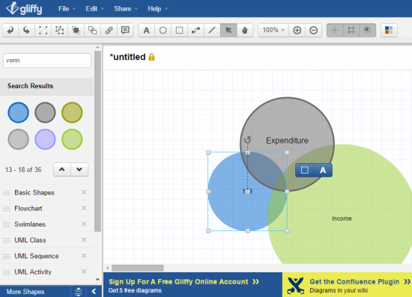Remove the UML Sequence library
Screen dimensions: 412x297
84,256
